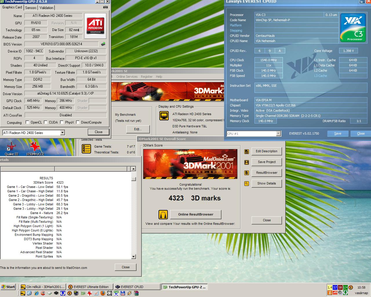Click the Stepping link in EVEREST
This screenshot has height=297, width=371.
(236, 31)
